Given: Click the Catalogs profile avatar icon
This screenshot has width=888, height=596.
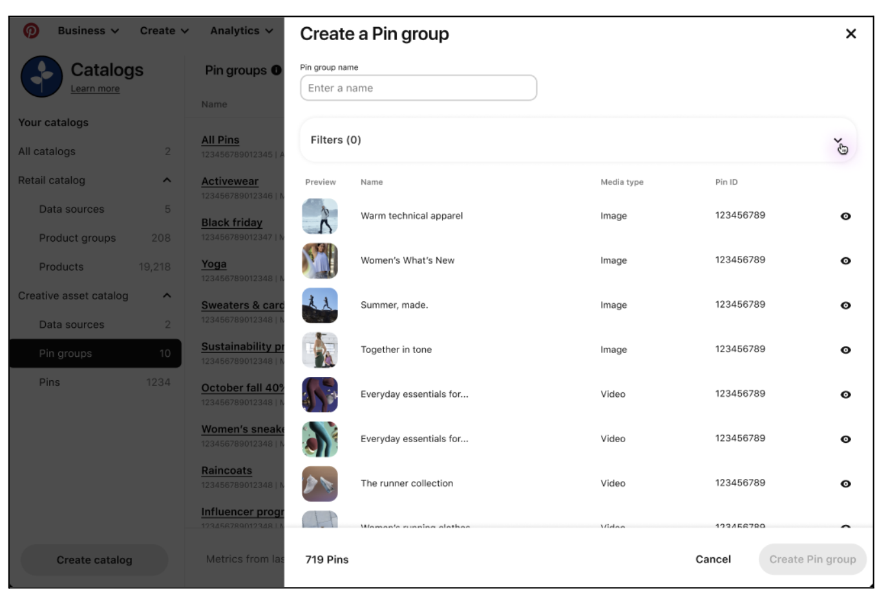Looking at the screenshot, I should (x=42, y=76).
